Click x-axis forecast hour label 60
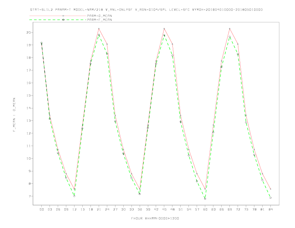 205,209
